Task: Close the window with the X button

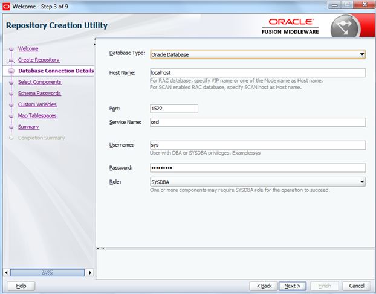Action: point(365,5)
